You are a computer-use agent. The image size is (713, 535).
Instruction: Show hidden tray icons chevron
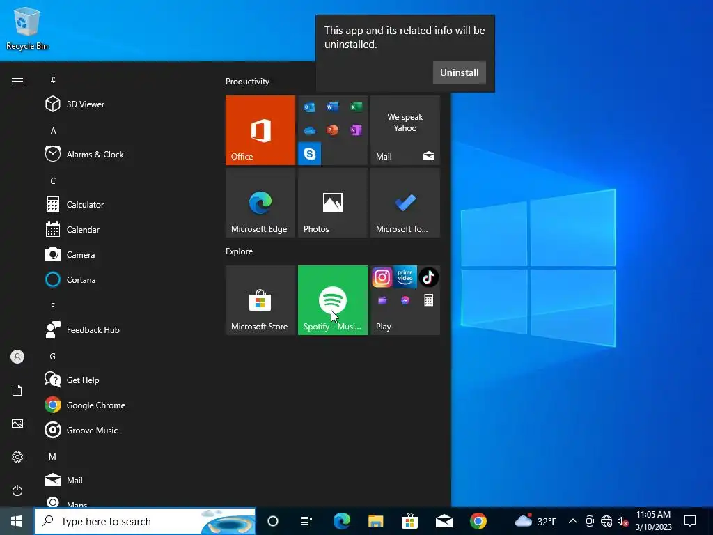coord(573,521)
